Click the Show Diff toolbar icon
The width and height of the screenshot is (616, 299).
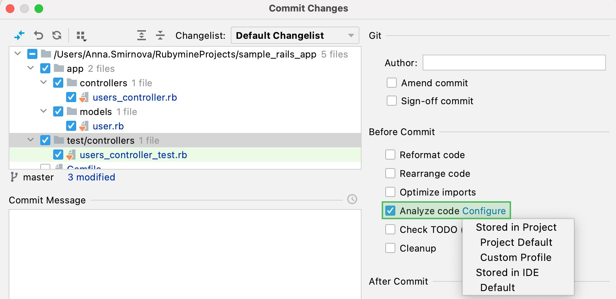click(x=19, y=35)
